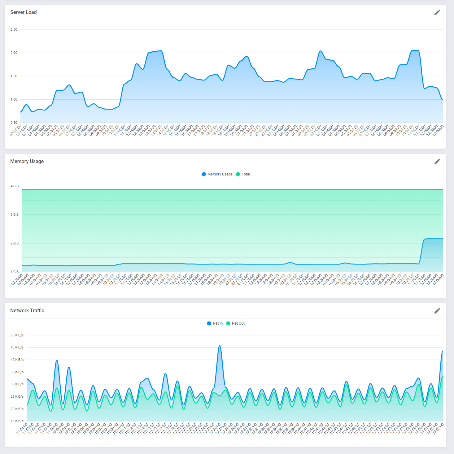
Task: Hide the Total memory series in the legend
Action: [237, 174]
